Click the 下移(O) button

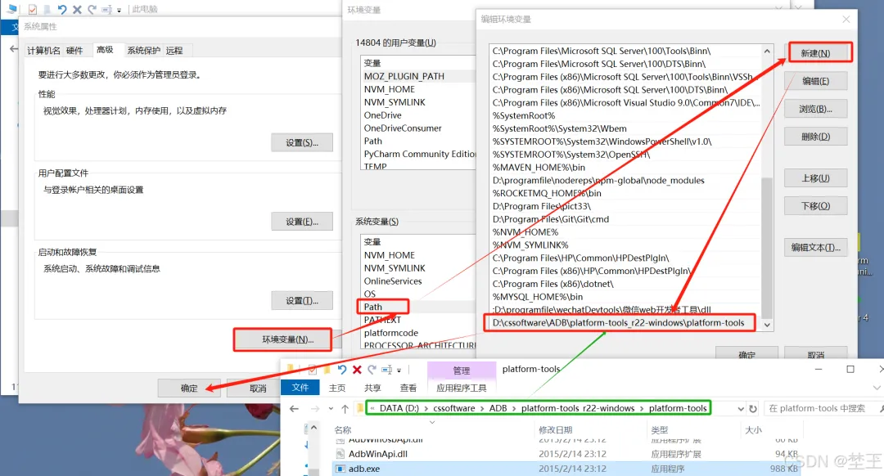click(x=816, y=205)
